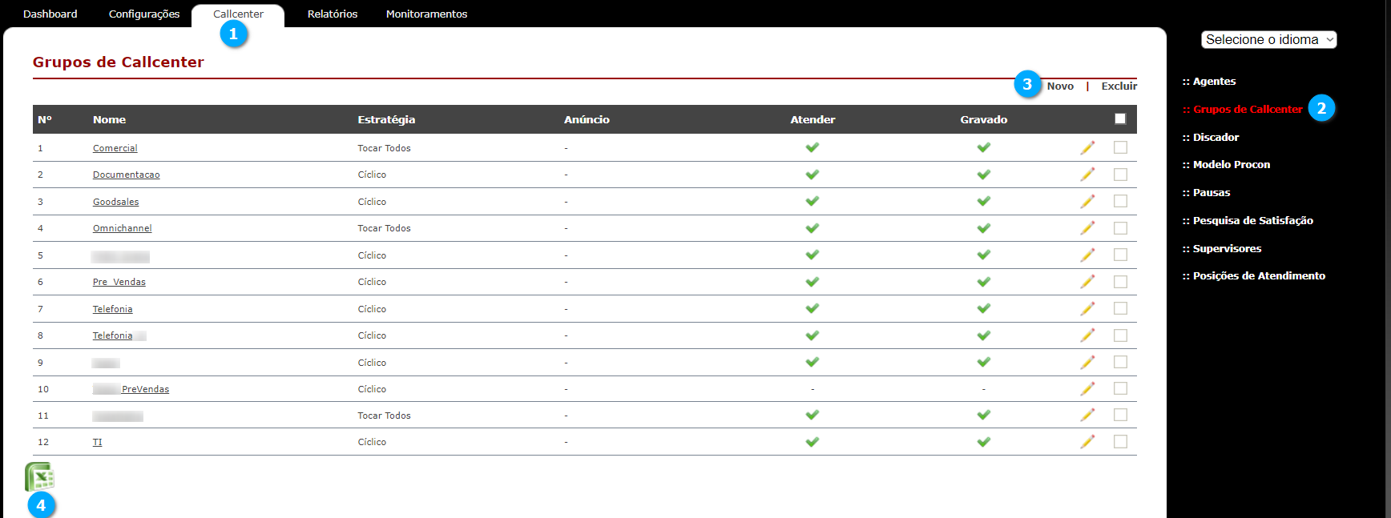
Task: Click the Gravado checkmark for TI
Action: [984, 442]
